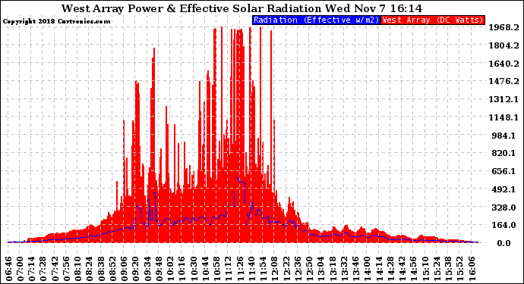Click the x-axis time label 09:48
Screen dimensions: 524x284
159,269
